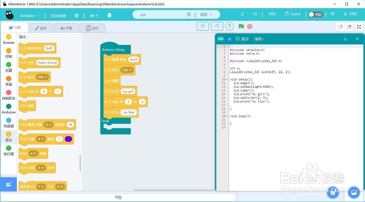Open the BBS link
Screen dimensions: 365x202
[x=272, y=14]
